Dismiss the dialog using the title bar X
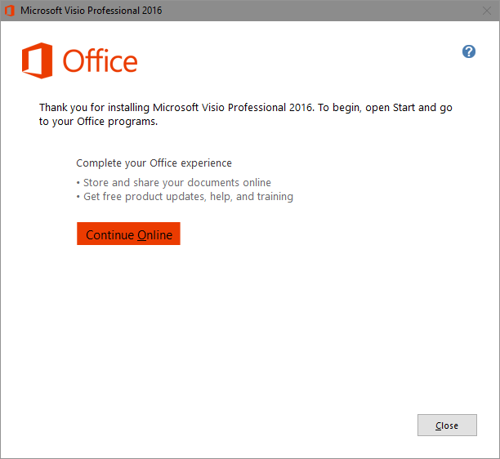The height and width of the screenshot is (459, 500). point(487,11)
